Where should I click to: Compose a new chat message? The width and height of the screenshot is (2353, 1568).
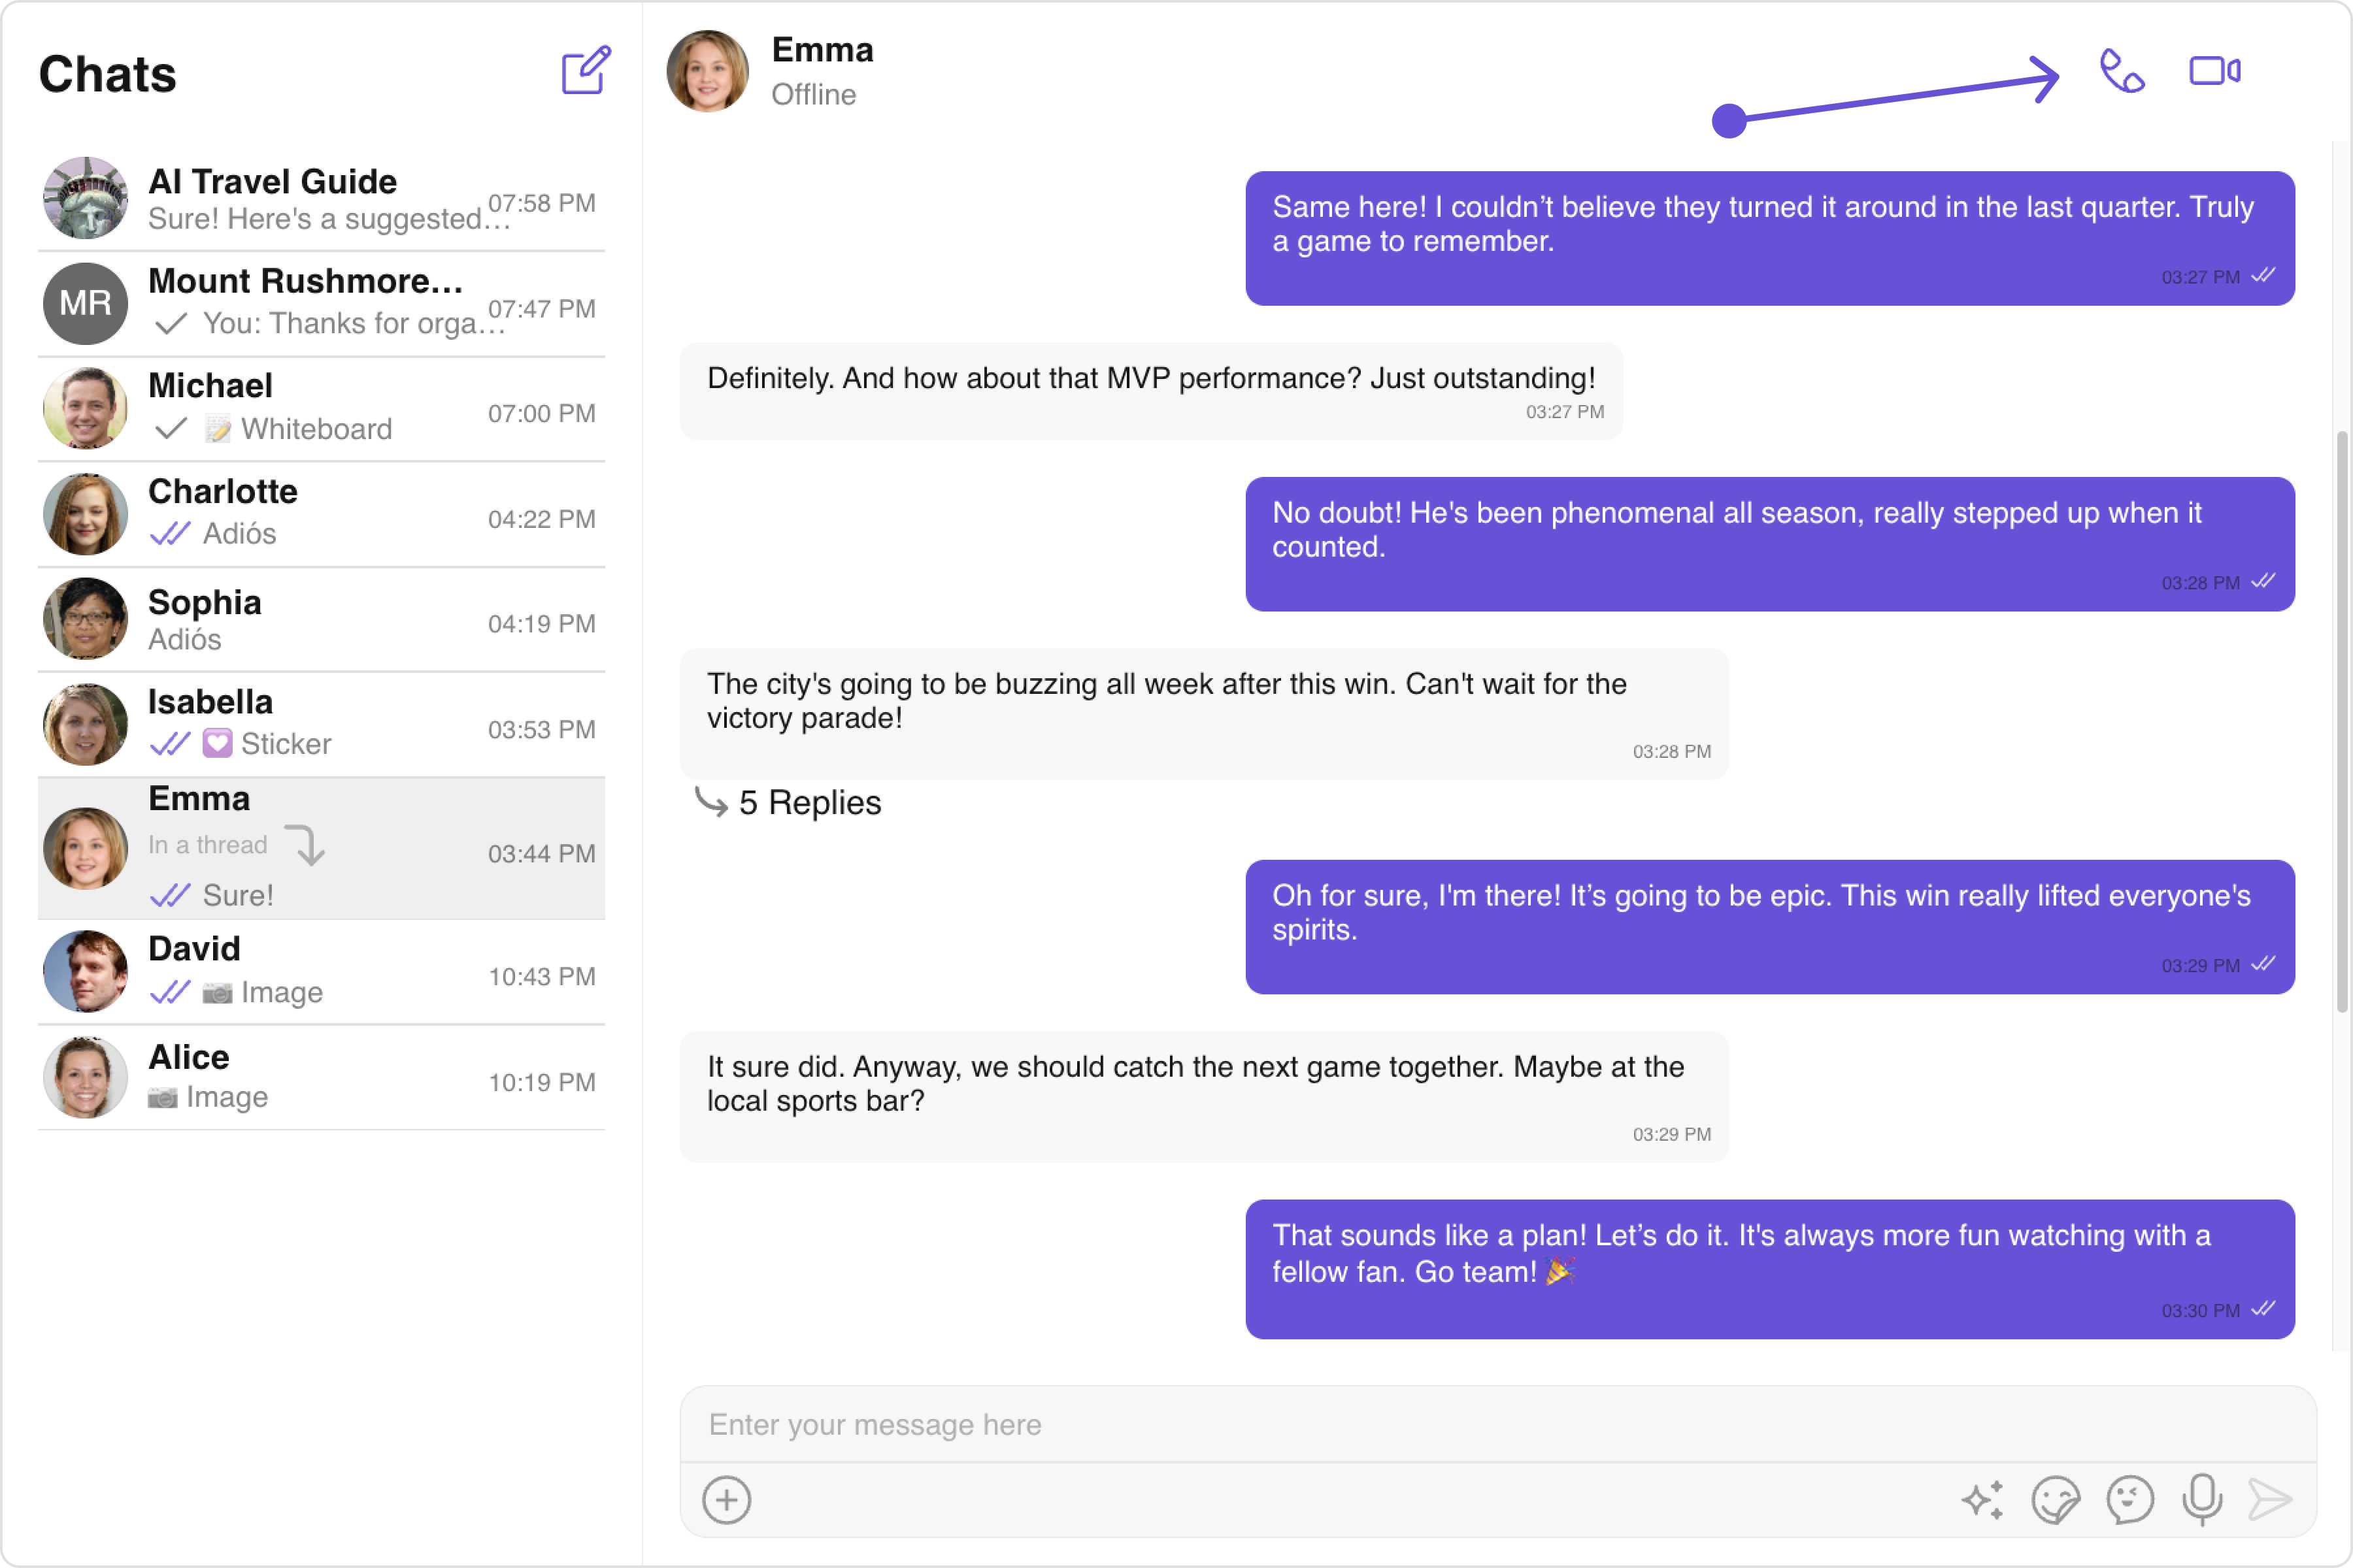click(585, 71)
